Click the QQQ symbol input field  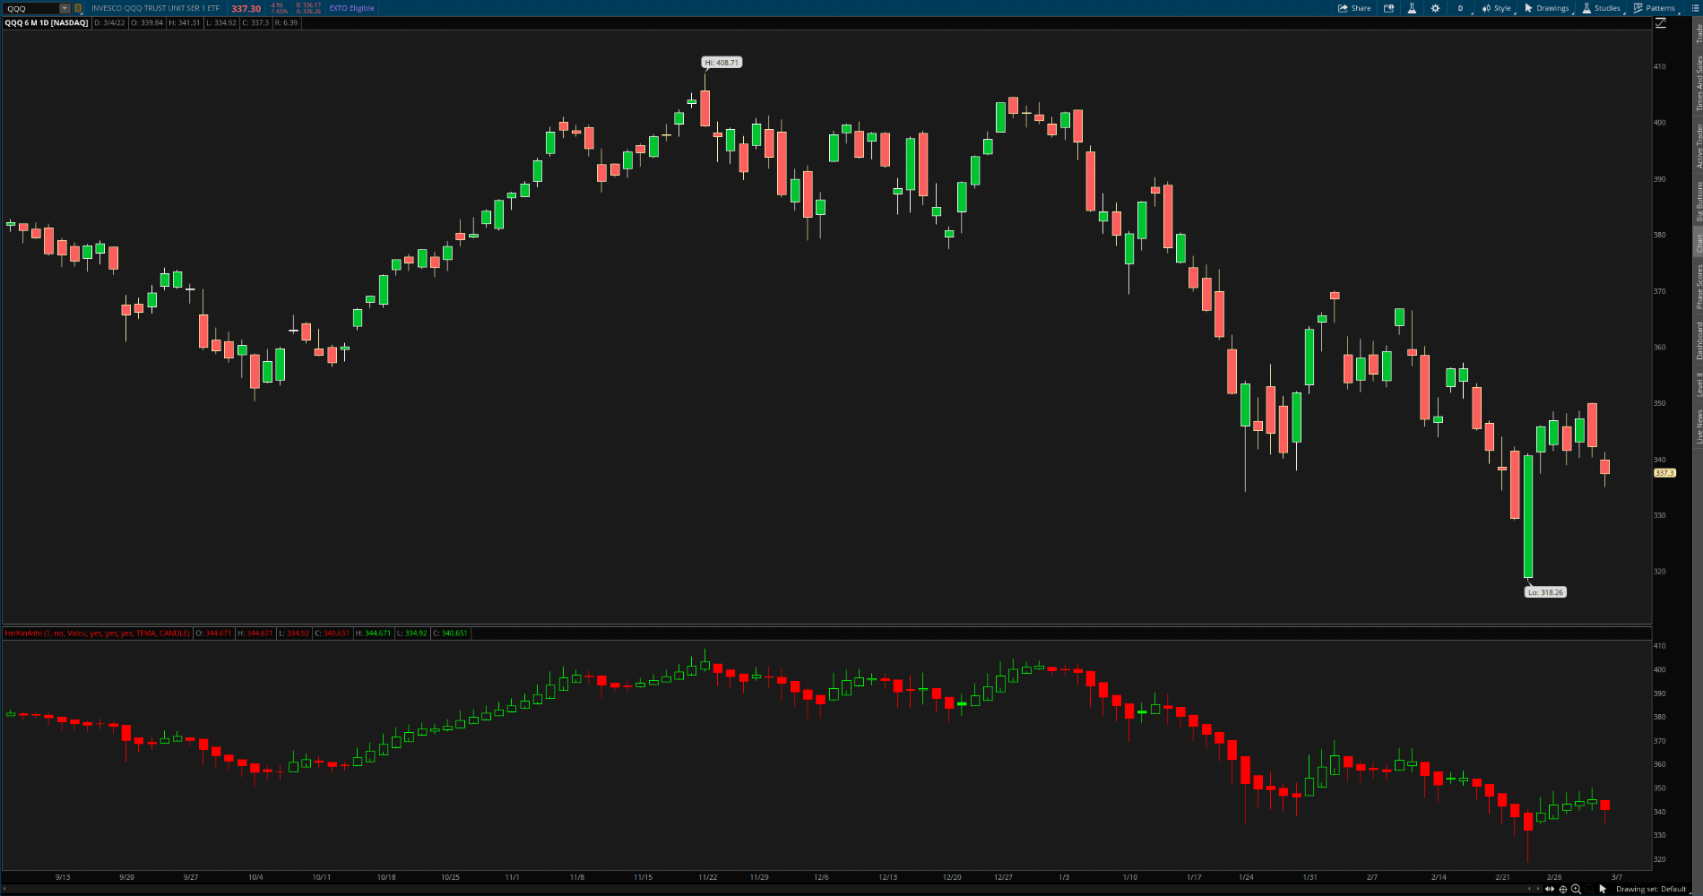coord(31,8)
